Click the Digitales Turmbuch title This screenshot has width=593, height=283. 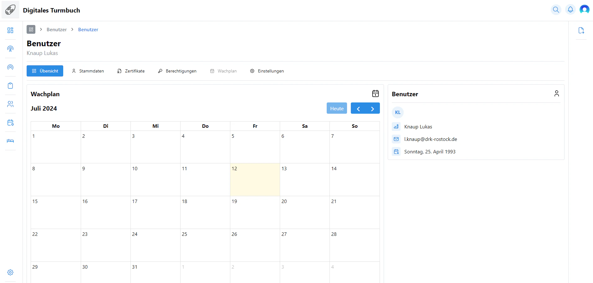point(51,10)
